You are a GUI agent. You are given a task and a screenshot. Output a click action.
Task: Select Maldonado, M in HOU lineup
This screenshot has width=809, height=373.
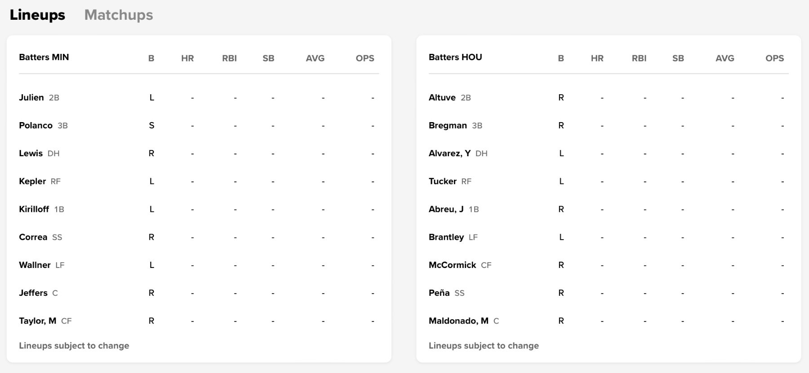(x=458, y=321)
